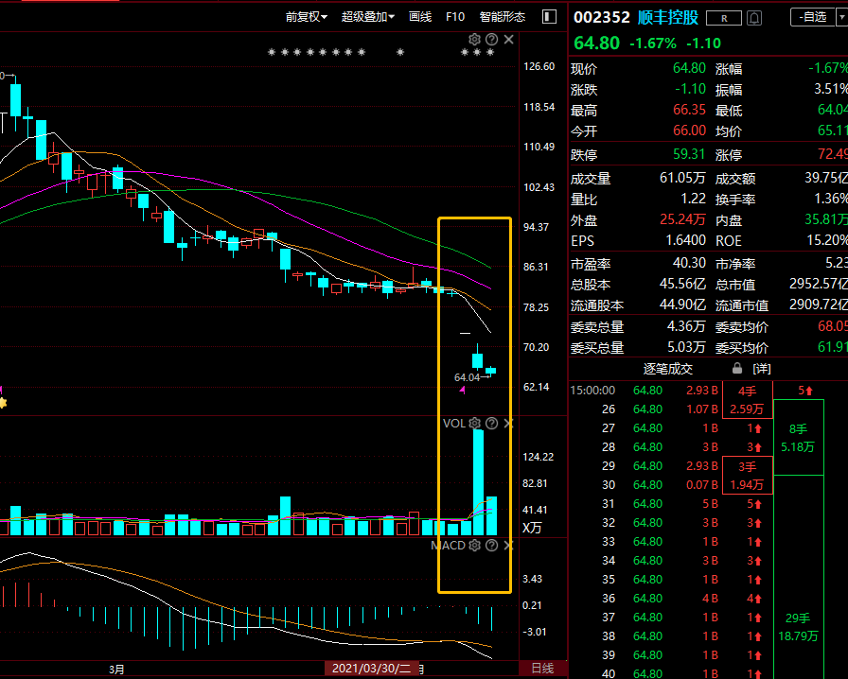The height and width of the screenshot is (679, 848).
Task: Open VOL indicator help icon
Action: coord(491,424)
